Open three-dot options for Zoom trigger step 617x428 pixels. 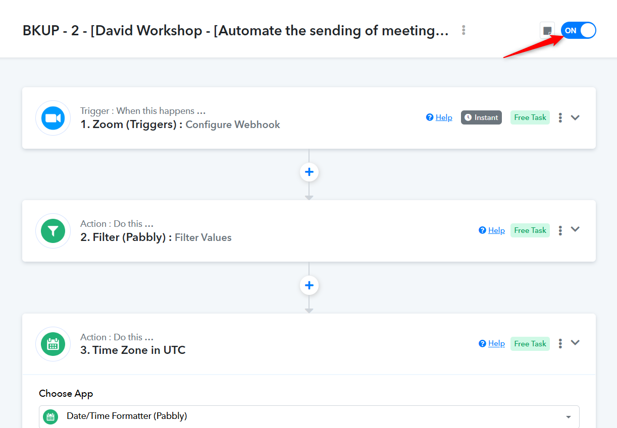[560, 117]
